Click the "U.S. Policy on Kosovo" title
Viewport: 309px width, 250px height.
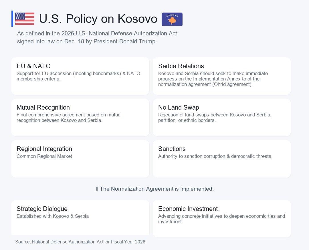click(98, 19)
